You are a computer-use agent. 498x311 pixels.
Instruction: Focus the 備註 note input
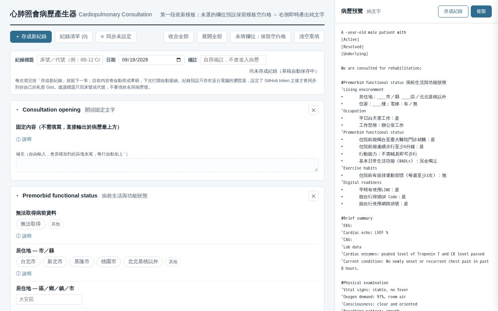pos(233,60)
